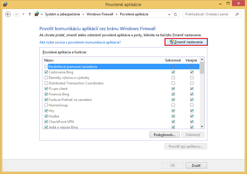Click the Forward navigation arrow
This screenshot has height=174, width=247.
click(x=16, y=14)
